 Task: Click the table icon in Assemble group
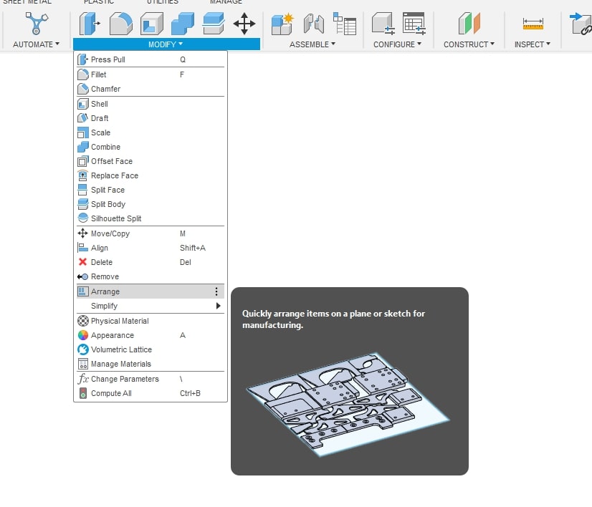344,24
